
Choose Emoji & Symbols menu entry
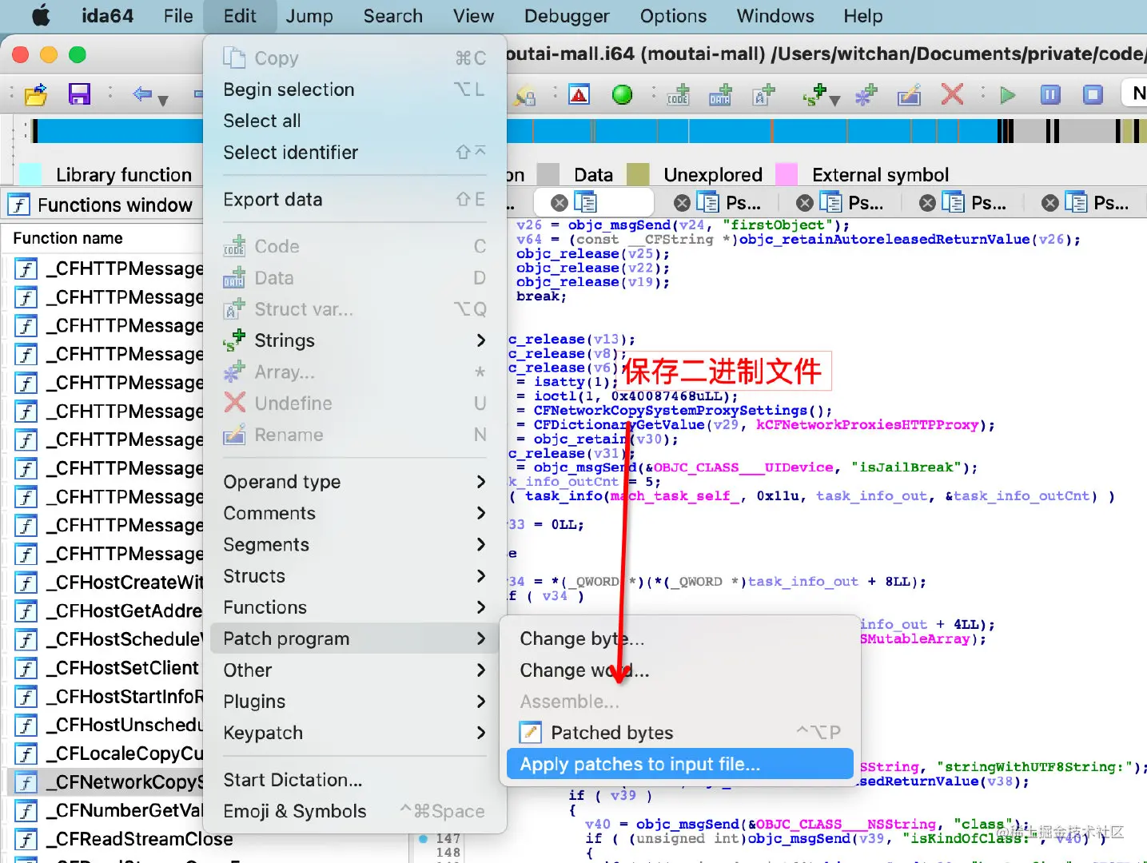click(x=355, y=811)
